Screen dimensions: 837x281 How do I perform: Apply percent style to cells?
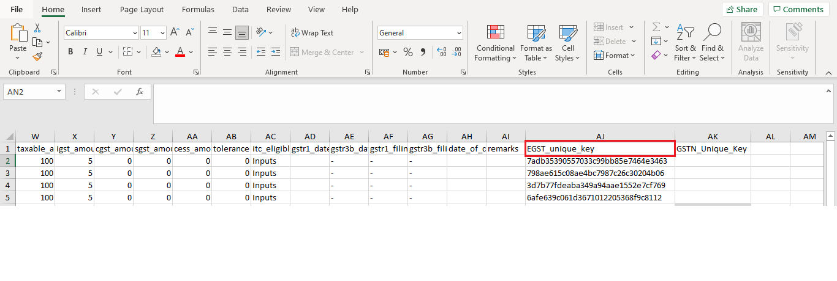coord(407,52)
